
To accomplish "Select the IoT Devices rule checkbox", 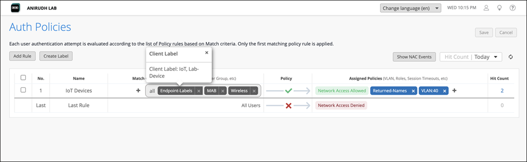I will coord(23,90).
